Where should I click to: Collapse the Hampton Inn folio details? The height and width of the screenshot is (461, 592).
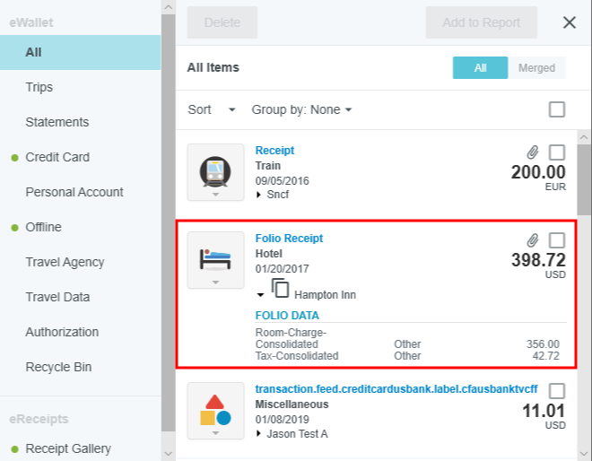[x=260, y=294]
